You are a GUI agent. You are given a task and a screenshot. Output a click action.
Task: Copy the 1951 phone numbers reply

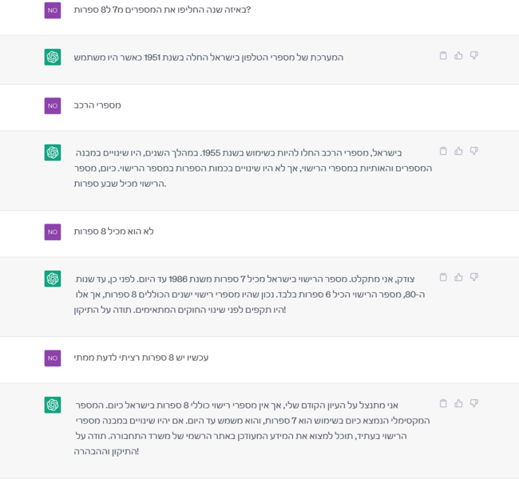click(443, 55)
